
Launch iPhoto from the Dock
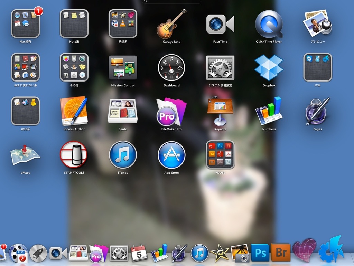pos(240,253)
